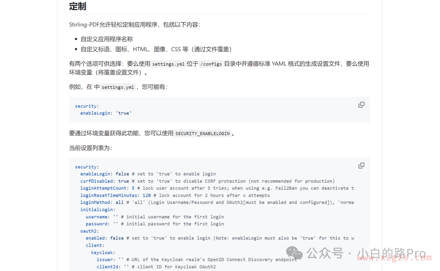Copy the short enableLogin 'true' code snippet
The height and width of the screenshot is (271, 440).
(361, 105)
